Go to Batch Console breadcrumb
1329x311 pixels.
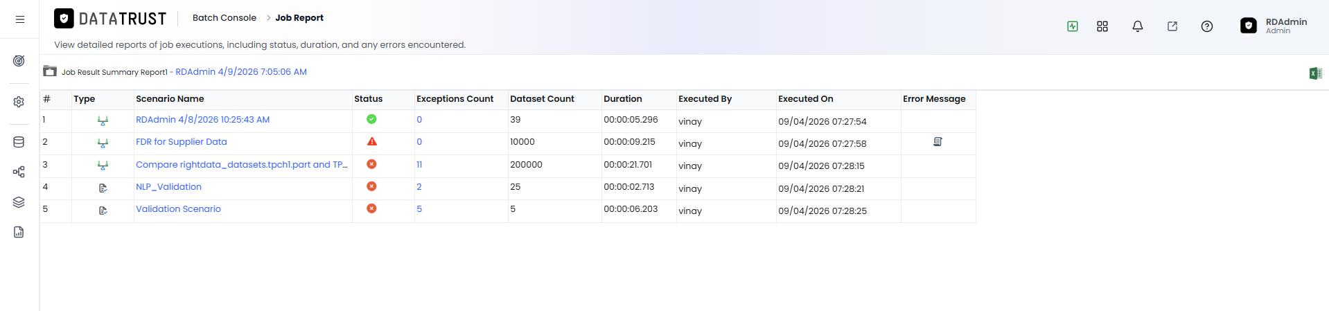pos(224,18)
